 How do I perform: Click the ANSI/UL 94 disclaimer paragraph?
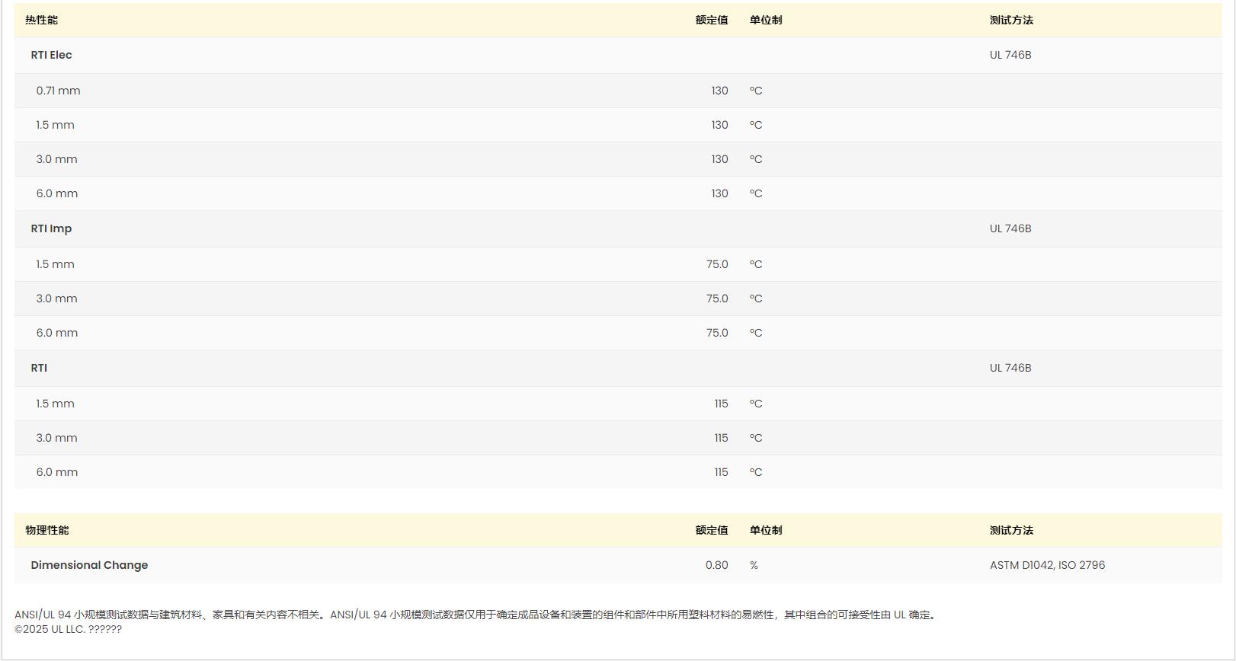(476, 615)
